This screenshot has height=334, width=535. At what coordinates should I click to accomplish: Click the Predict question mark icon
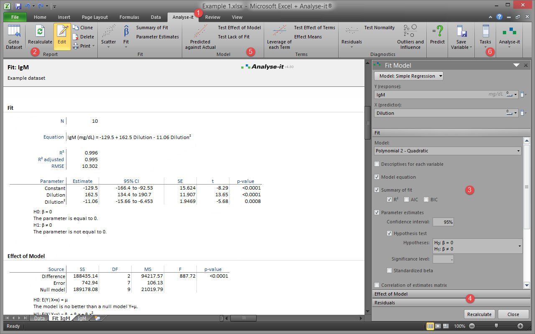click(437, 31)
